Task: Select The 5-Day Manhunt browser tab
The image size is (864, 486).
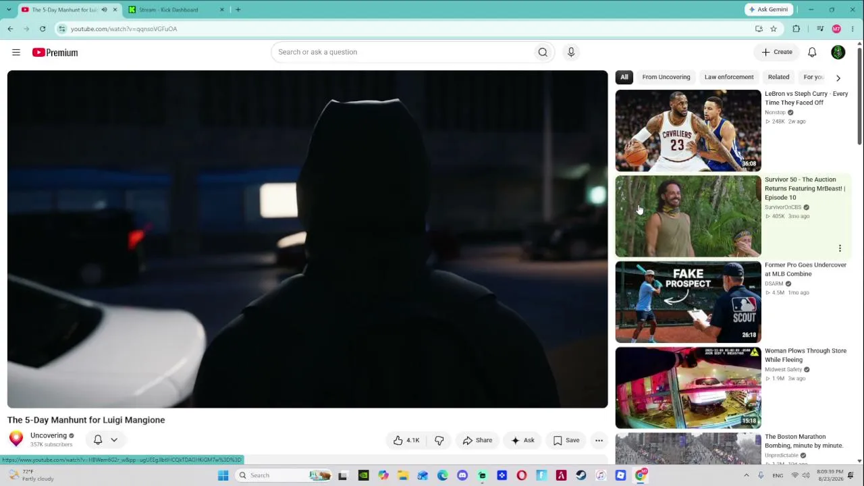Action: tap(70, 9)
